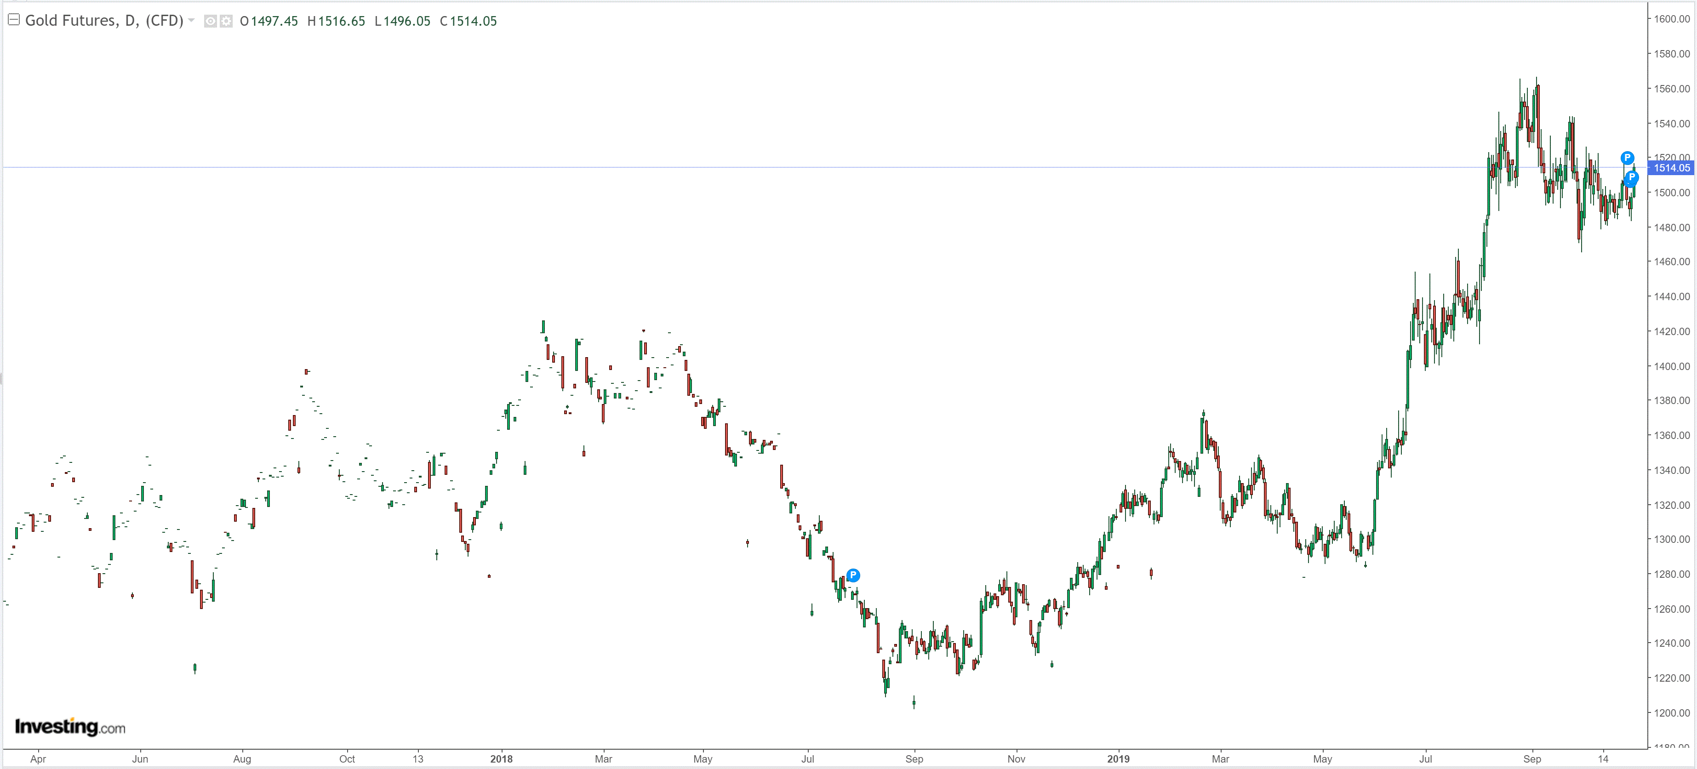
Task: Click the close price value C 1514.05
Action: click(x=468, y=21)
